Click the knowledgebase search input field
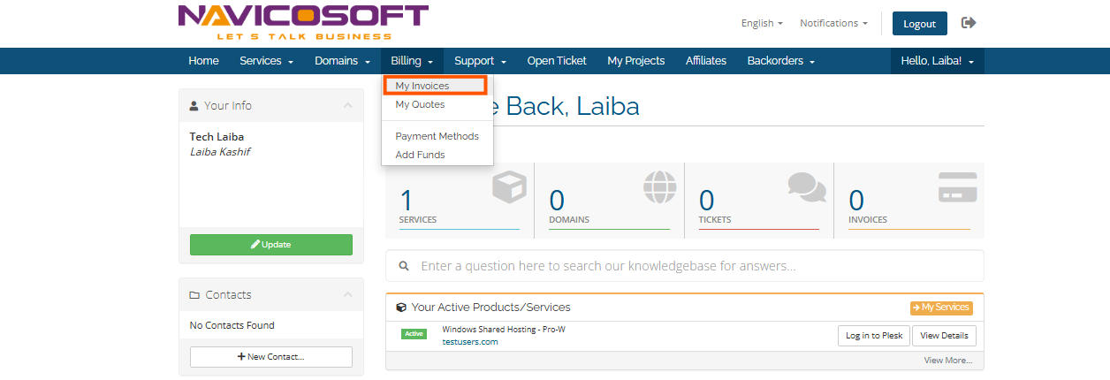Viewport: 1110px width, 380px height. click(x=689, y=266)
